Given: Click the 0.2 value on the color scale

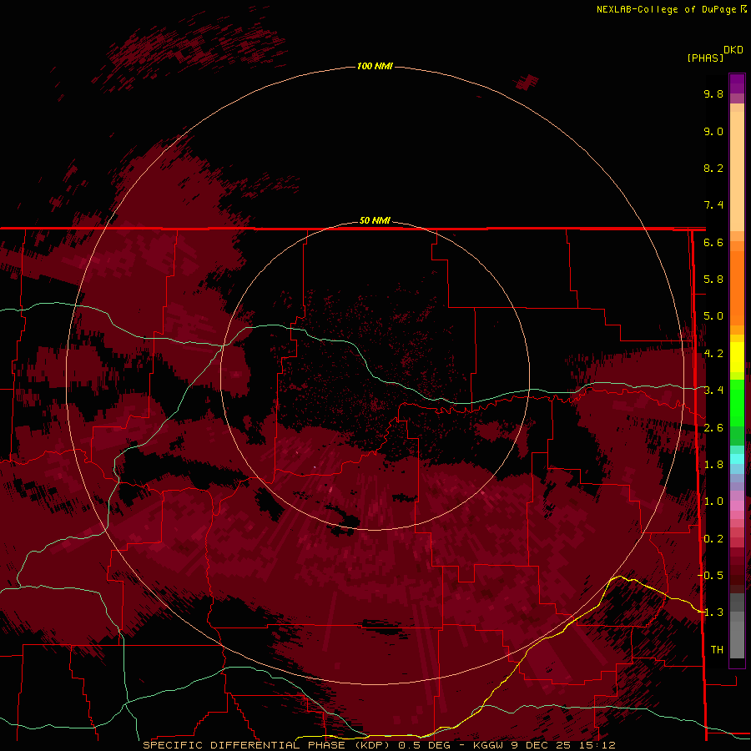Looking at the screenshot, I should 713,539.
